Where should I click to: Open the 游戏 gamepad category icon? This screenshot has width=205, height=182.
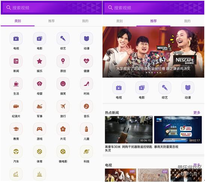(x=40, y=129)
